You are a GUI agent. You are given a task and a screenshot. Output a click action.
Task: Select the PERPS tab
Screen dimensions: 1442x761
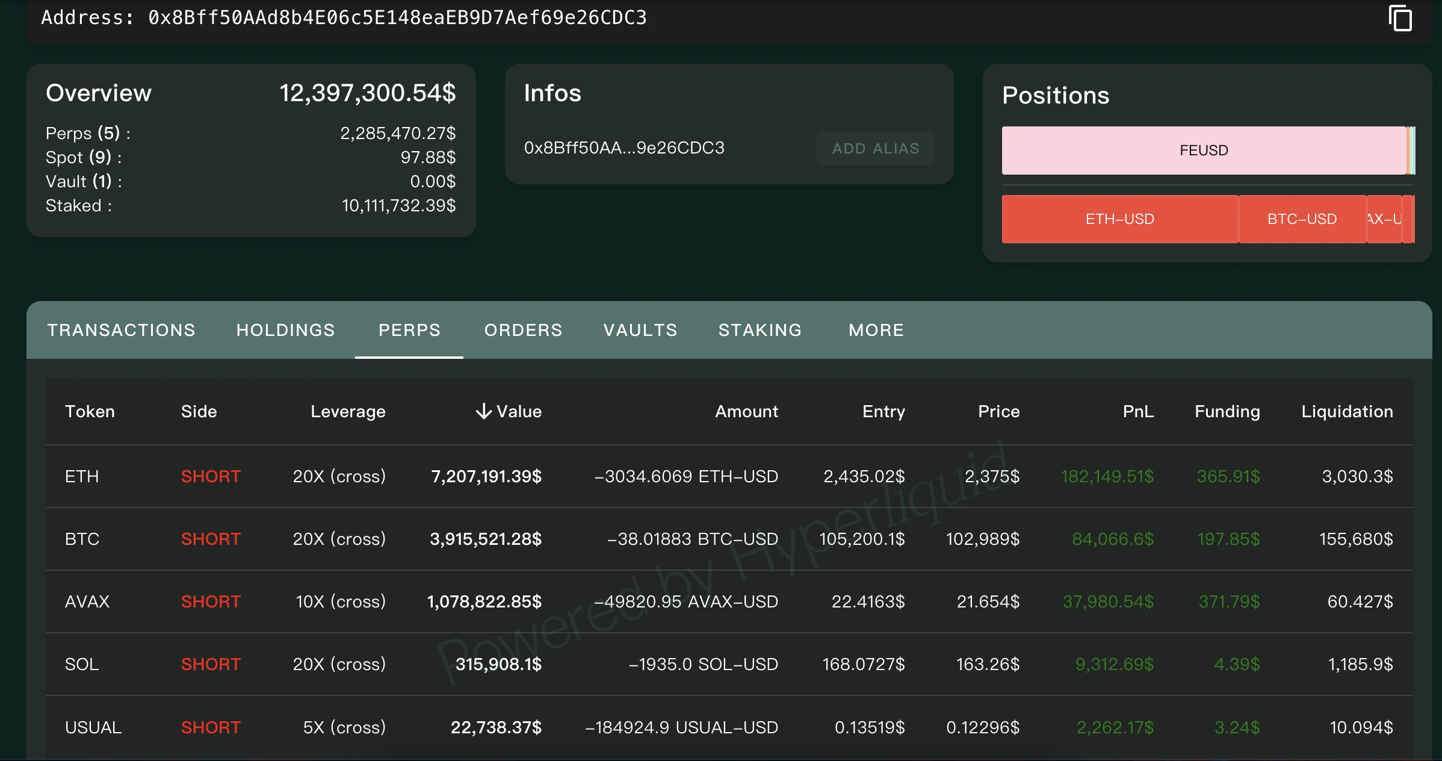(x=409, y=330)
